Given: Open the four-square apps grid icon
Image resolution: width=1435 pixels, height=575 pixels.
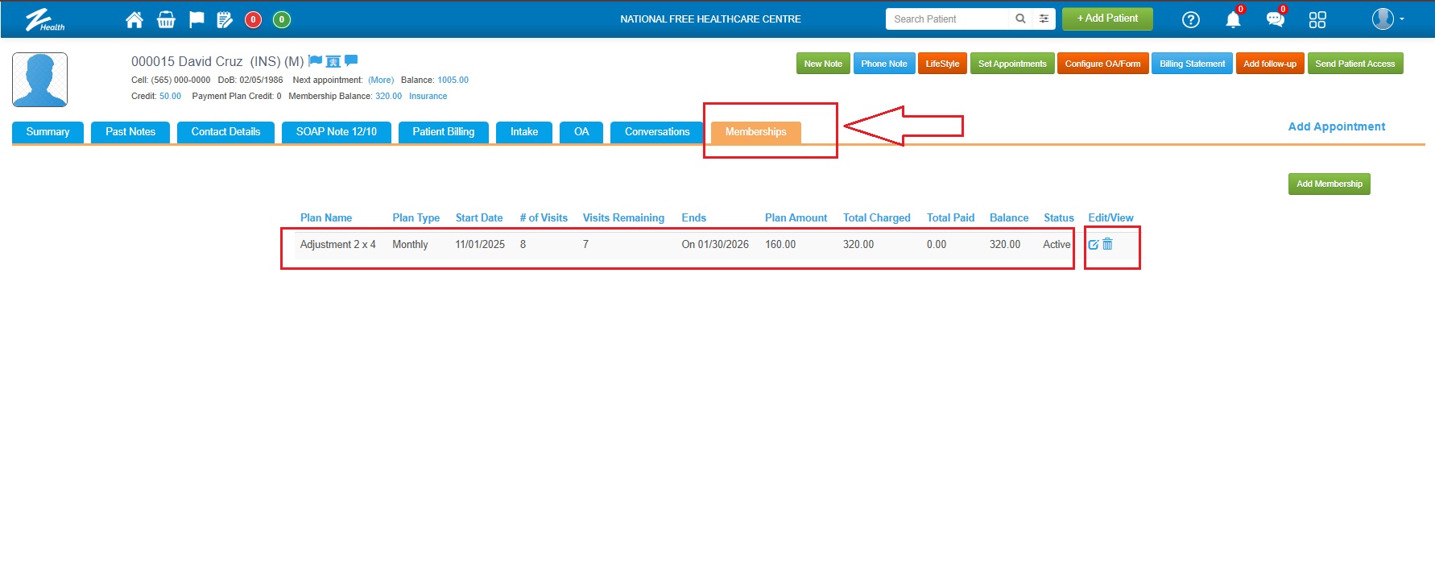Looking at the screenshot, I should click(1317, 19).
